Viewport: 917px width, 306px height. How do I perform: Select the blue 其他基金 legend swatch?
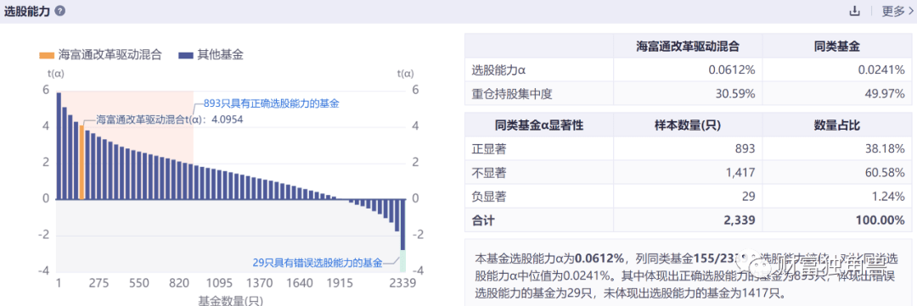186,55
